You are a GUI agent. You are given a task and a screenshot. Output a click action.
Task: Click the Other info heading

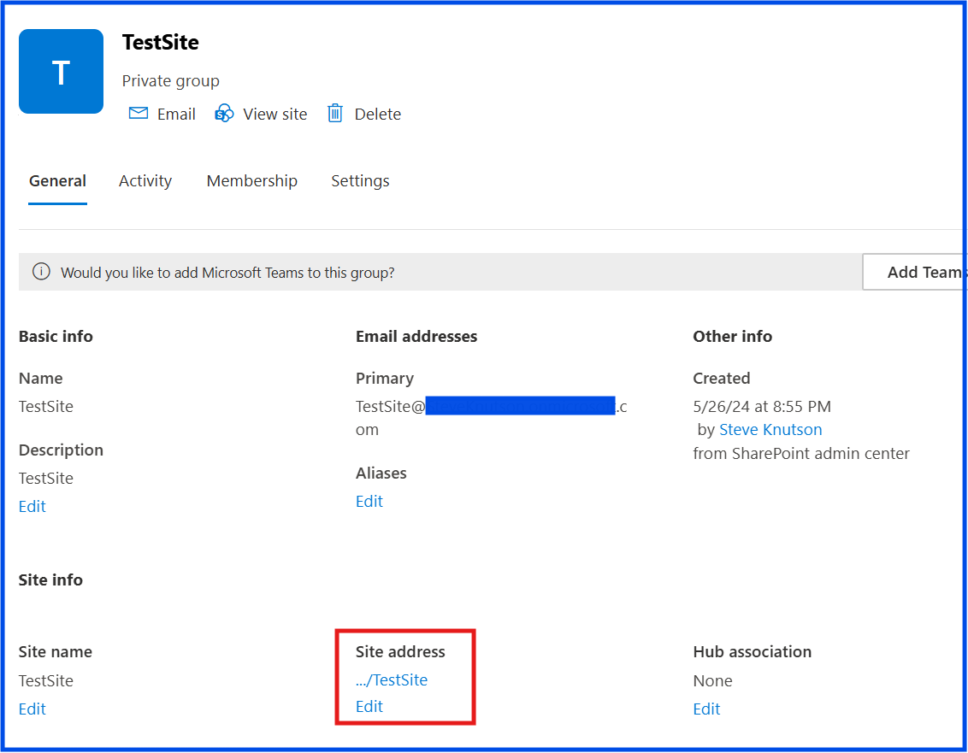coord(732,337)
